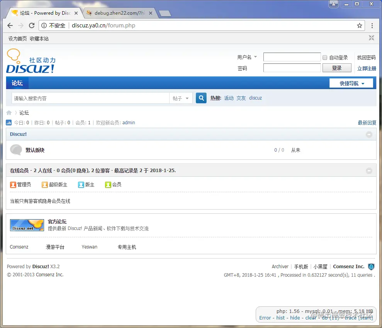Click the Chrome user profile icon in title bar
382x328 pixels.
pyautogui.click(x=334, y=4)
